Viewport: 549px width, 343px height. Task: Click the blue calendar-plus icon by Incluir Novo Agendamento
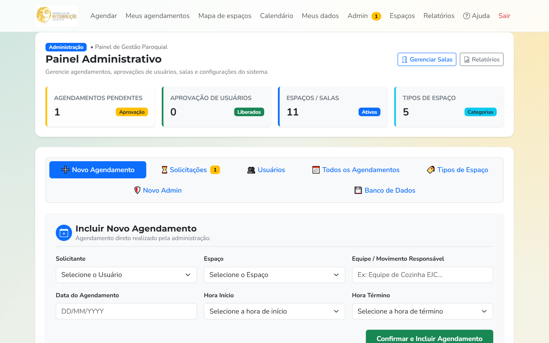tap(64, 233)
